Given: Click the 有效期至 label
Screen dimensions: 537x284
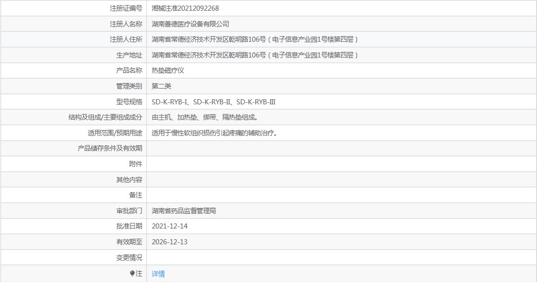Looking at the screenshot, I should point(129,242).
